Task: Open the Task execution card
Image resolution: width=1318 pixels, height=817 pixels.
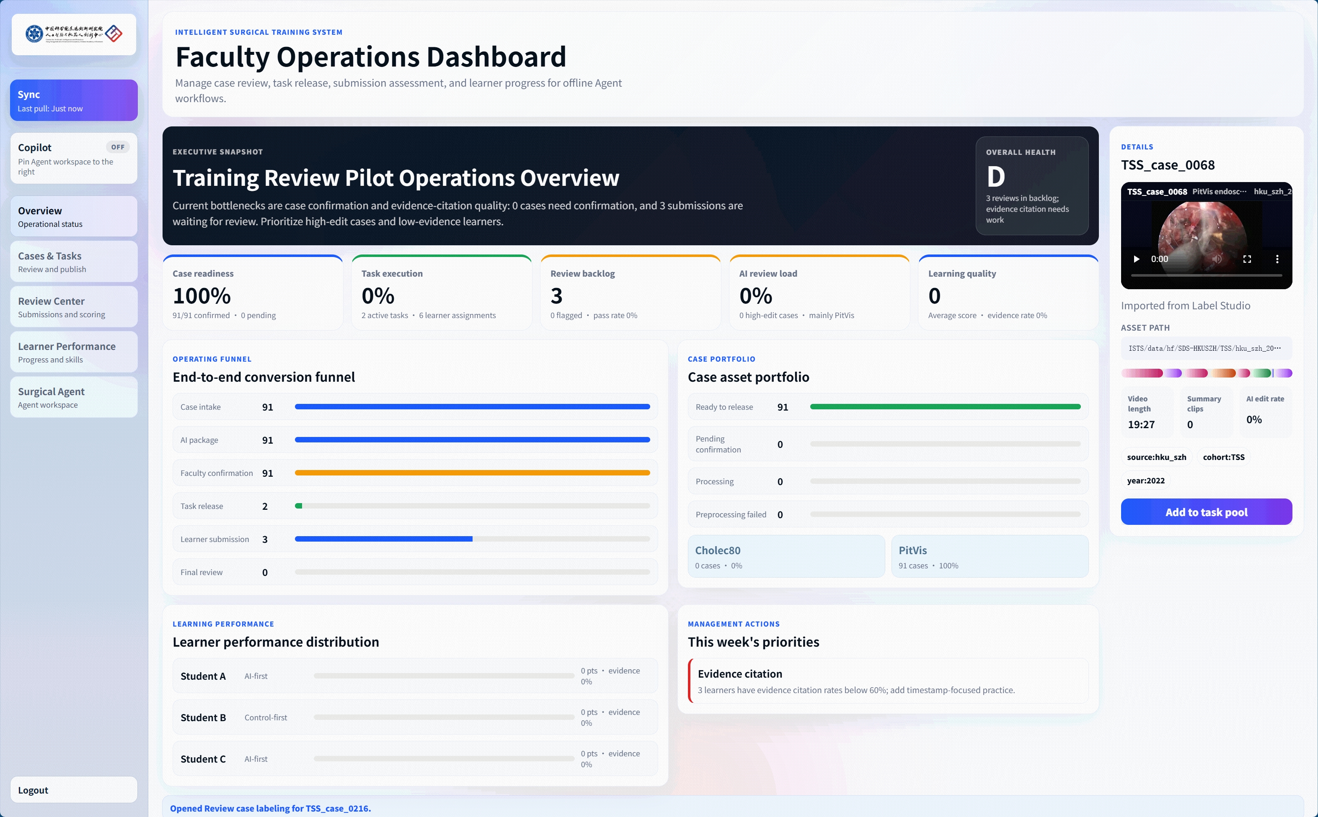Action: (x=441, y=292)
